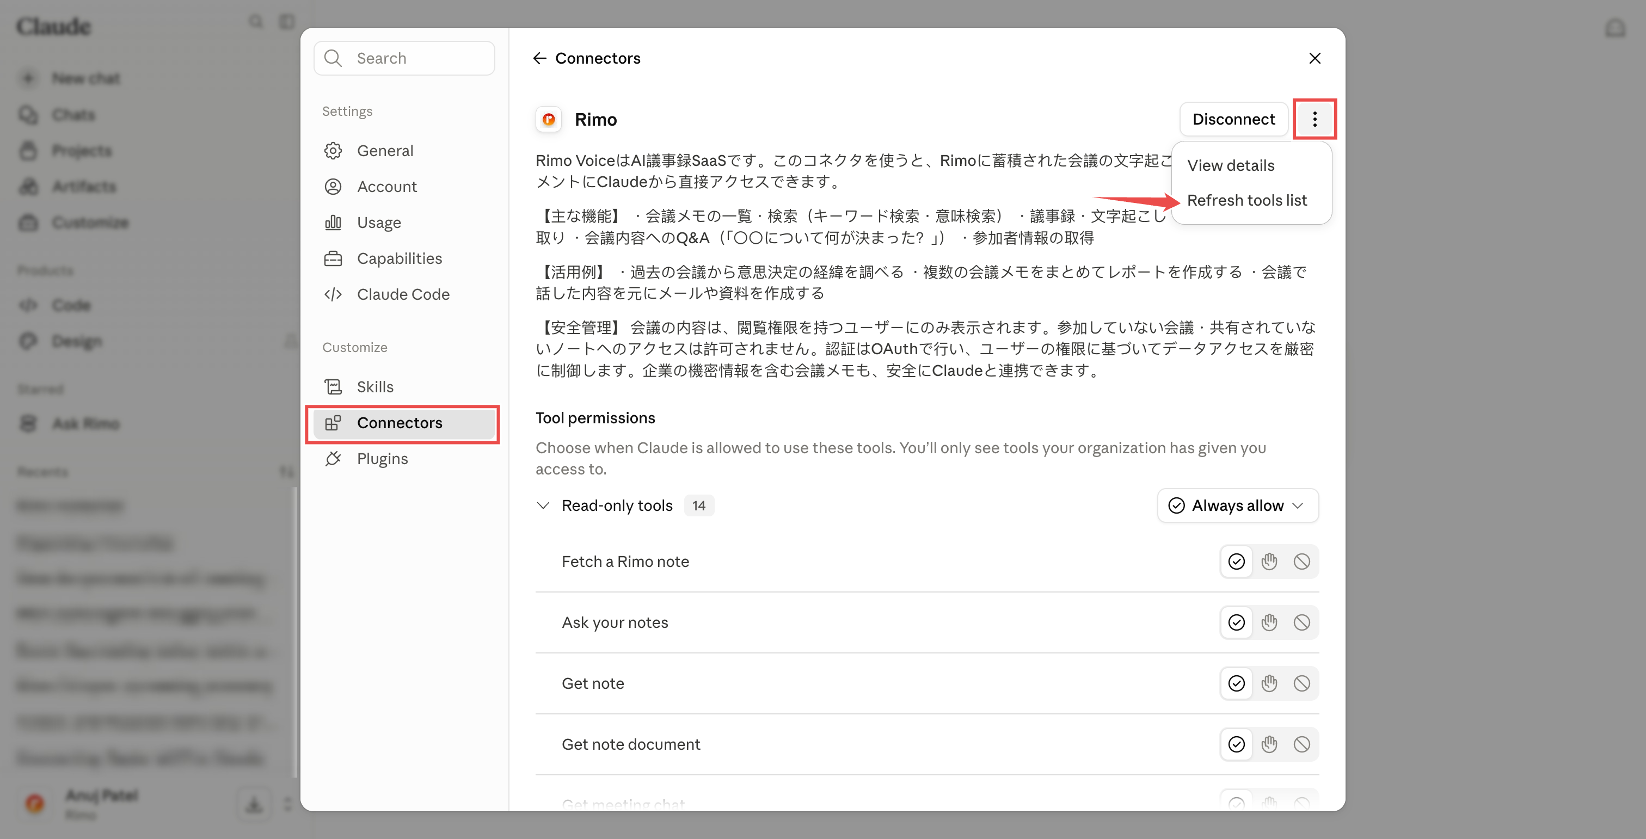
Task: Click the Search settings field
Action: tap(404, 58)
